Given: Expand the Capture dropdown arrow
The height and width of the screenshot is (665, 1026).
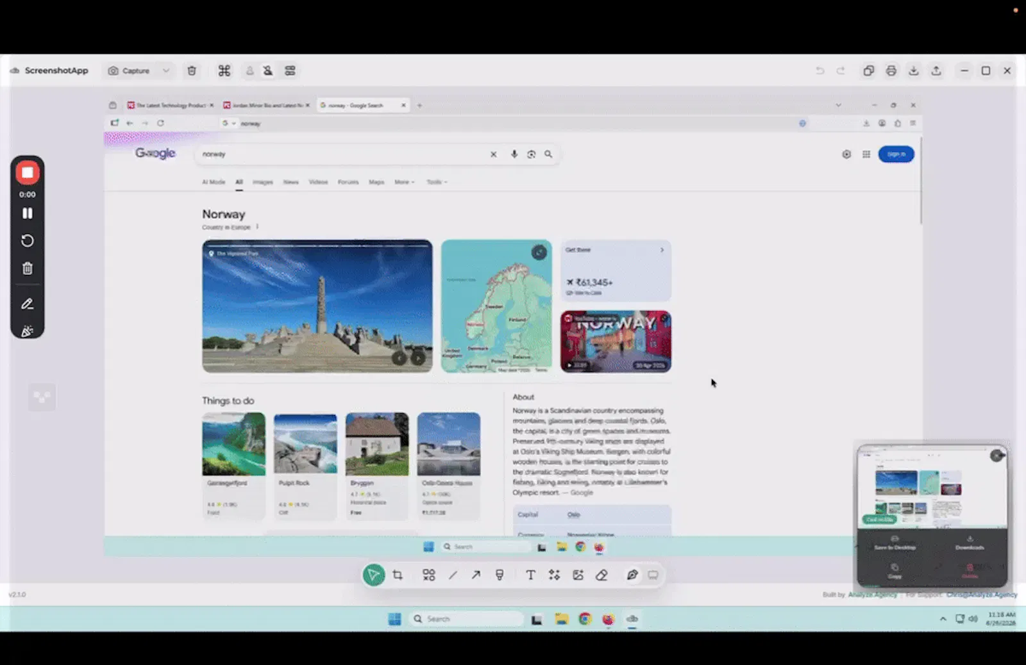Looking at the screenshot, I should tap(165, 70).
